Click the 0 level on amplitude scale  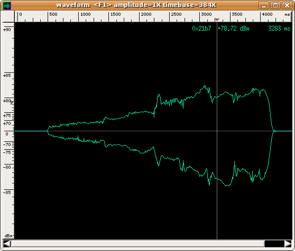(7, 134)
